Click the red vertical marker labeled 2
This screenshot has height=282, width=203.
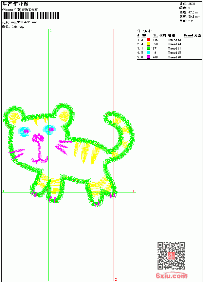(114, 155)
